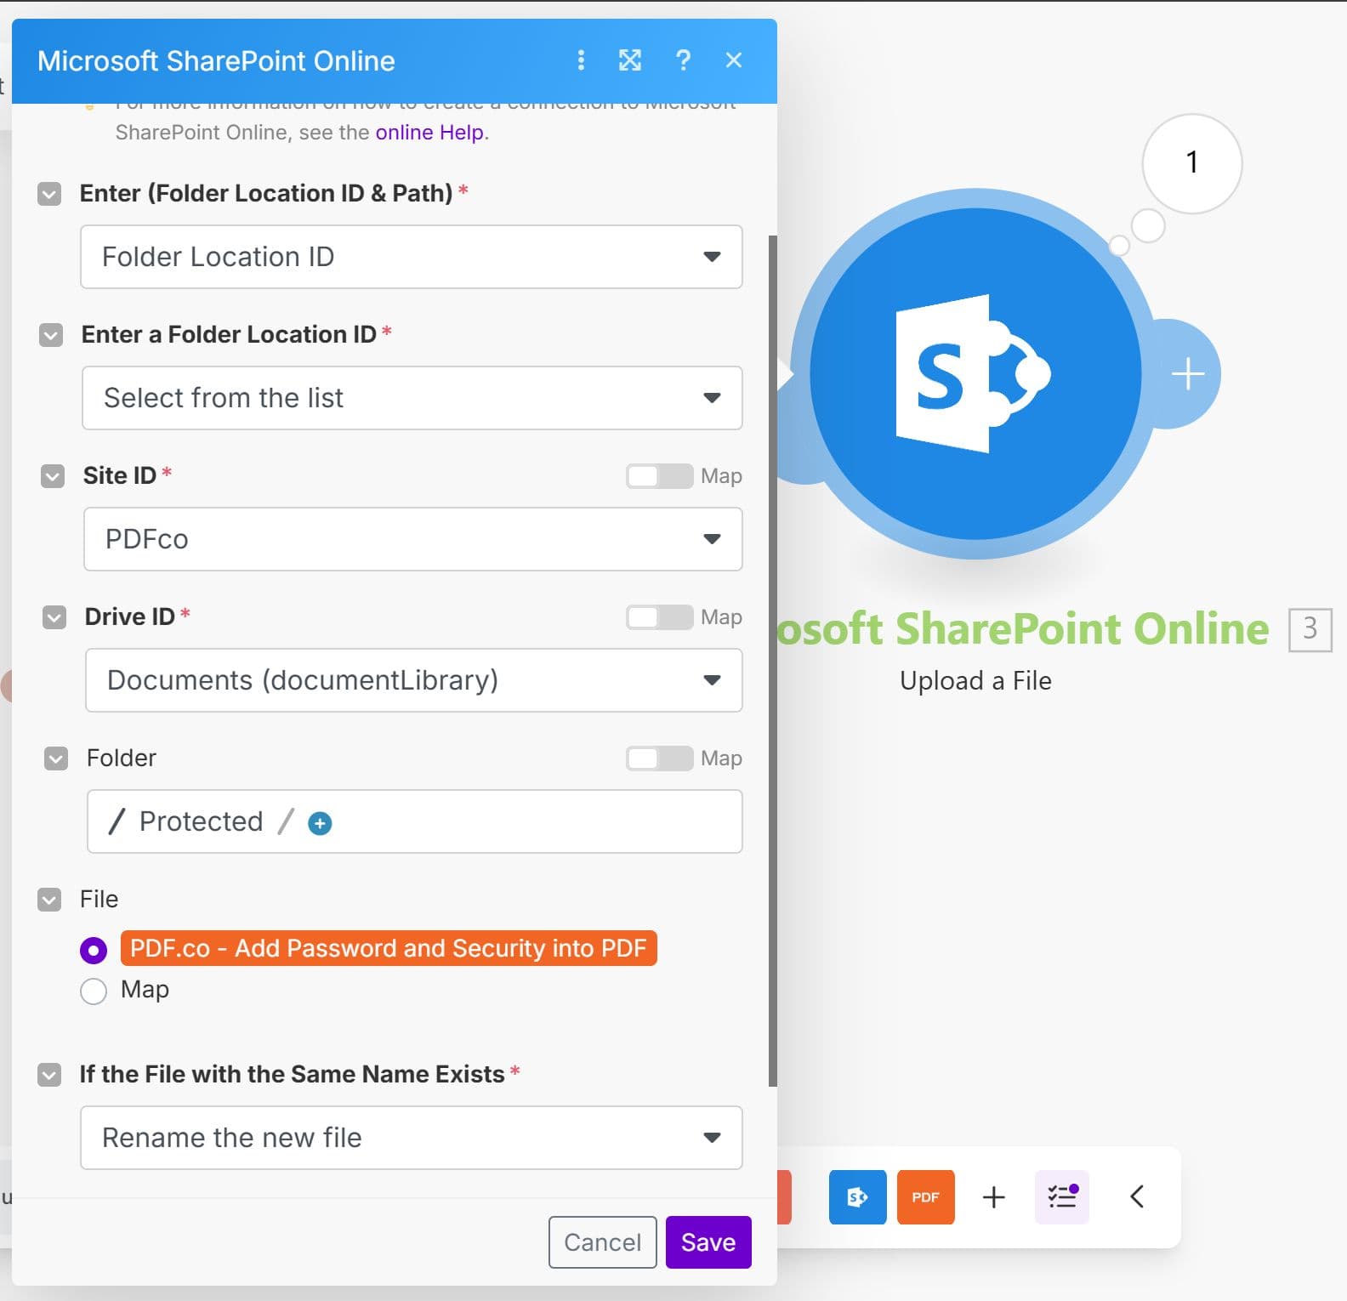Select the Map radio button under File

tap(94, 991)
